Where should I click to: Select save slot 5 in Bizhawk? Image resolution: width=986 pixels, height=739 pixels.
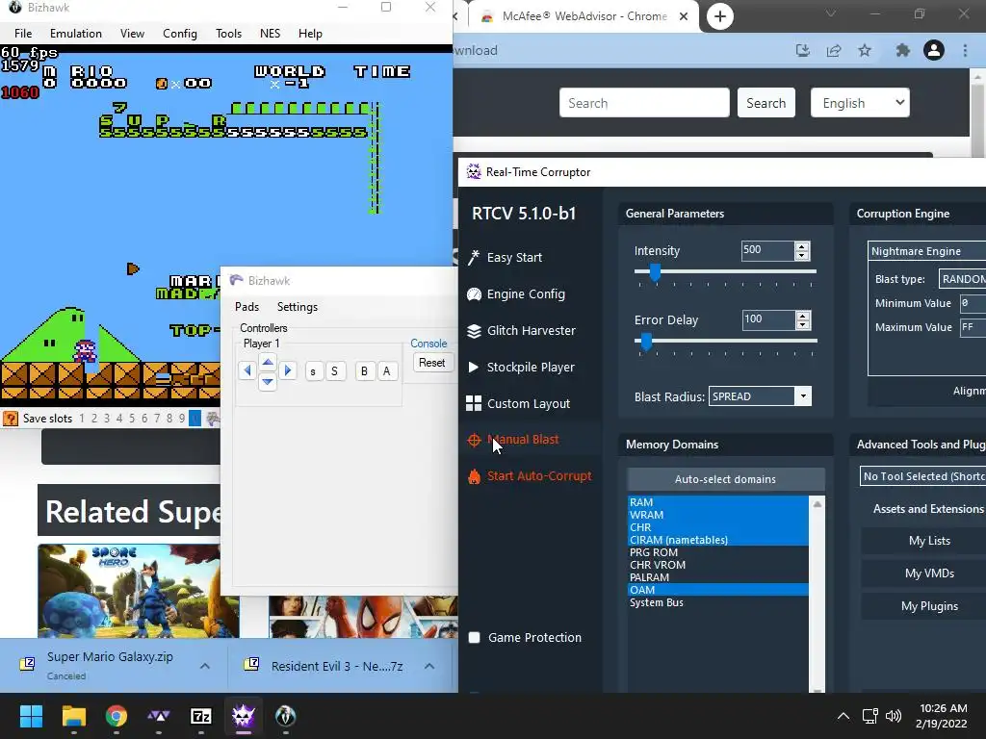(x=131, y=419)
